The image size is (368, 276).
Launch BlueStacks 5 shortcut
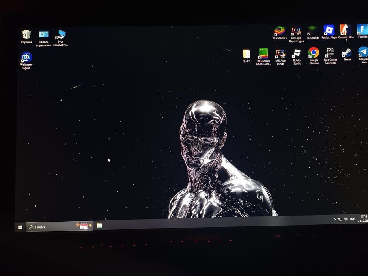pyautogui.click(x=280, y=33)
